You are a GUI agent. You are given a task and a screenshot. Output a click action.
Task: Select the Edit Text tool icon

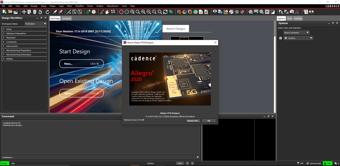[80, 12]
